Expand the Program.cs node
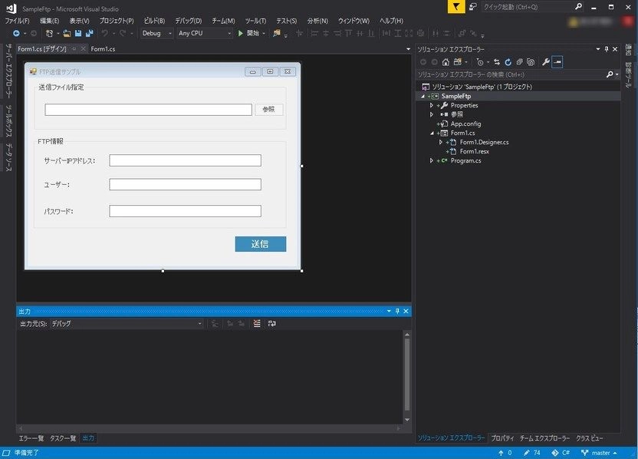The height and width of the screenshot is (459, 638). click(x=431, y=160)
